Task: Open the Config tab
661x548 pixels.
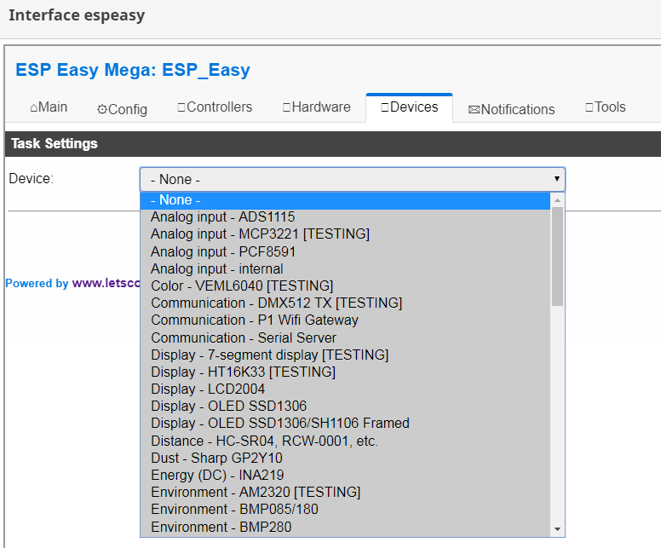Action: click(x=122, y=109)
